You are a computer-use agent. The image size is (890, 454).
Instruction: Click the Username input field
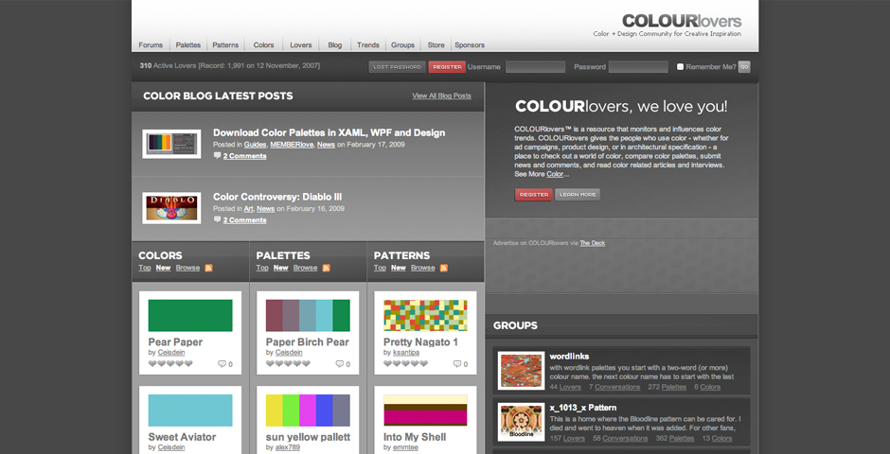(535, 67)
